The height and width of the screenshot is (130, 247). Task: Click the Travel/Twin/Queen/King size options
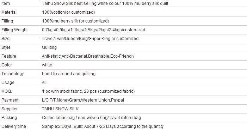click(x=90, y=39)
